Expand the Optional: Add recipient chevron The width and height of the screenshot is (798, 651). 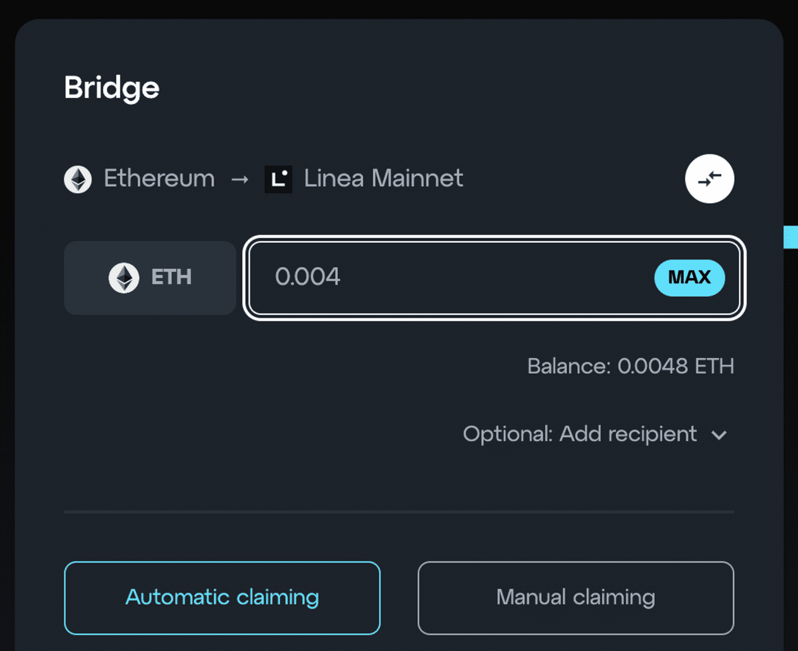[x=719, y=435]
